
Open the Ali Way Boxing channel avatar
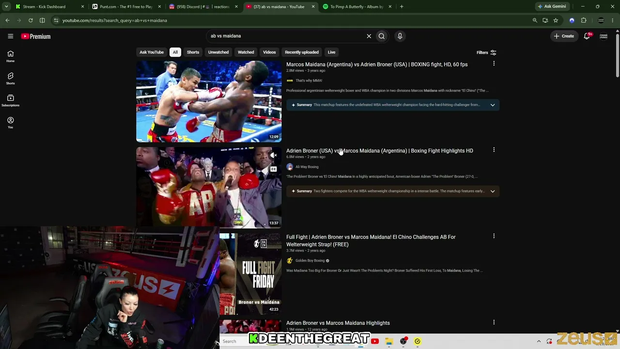coord(290,167)
